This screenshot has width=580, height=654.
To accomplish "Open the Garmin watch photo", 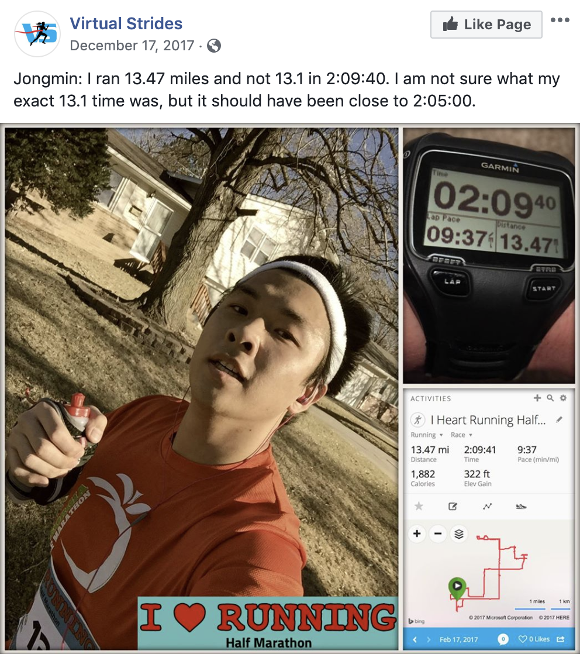I will pos(489,256).
